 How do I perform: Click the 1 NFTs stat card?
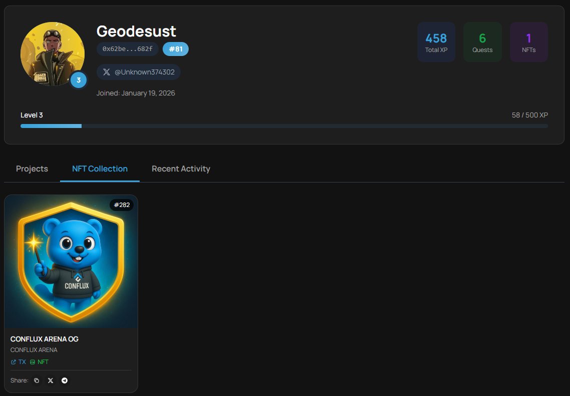[528, 42]
